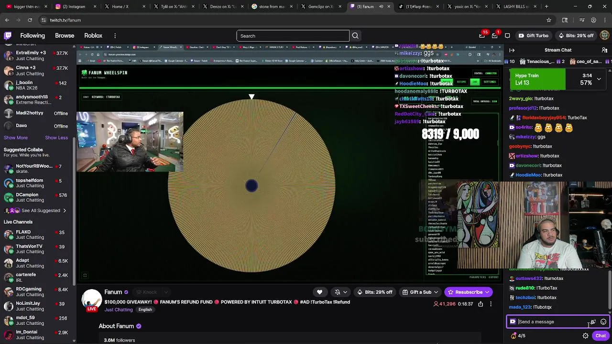Open the stream more options vertical dots
This screenshot has height=344, width=612.
491,304
